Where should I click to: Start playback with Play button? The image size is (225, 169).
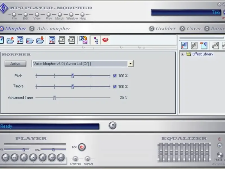click(x=33, y=158)
